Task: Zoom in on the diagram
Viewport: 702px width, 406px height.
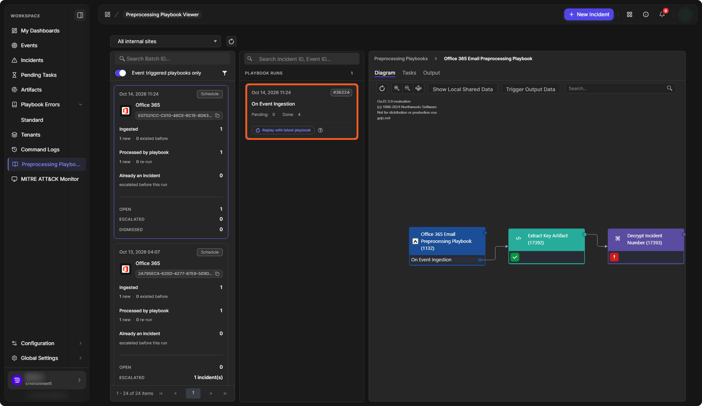Action: click(x=396, y=89)
